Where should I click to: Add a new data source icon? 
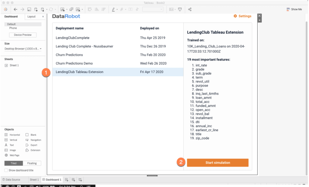tap(36, 9)
